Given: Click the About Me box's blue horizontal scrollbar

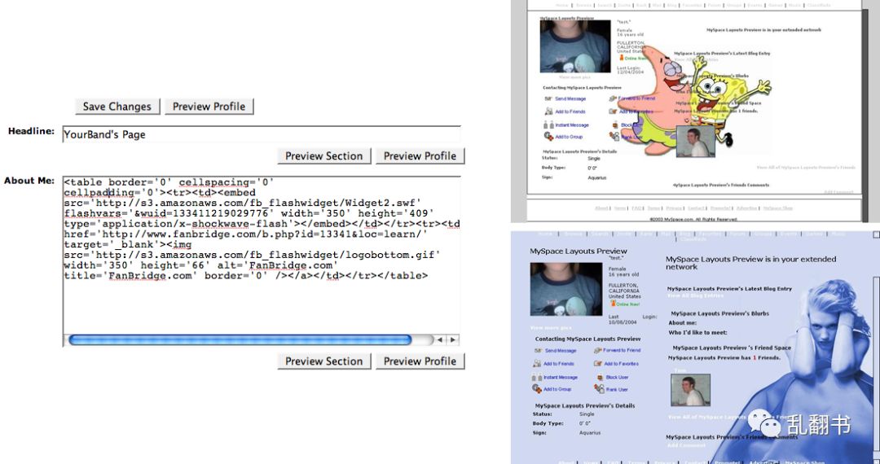Looking at the screenshot, I should [240, 340].
